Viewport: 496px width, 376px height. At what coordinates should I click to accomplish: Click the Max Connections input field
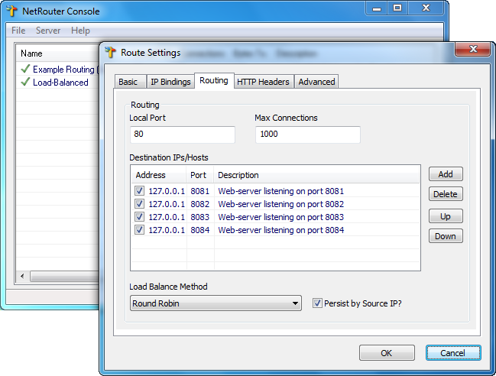click(x=308, y=135)
